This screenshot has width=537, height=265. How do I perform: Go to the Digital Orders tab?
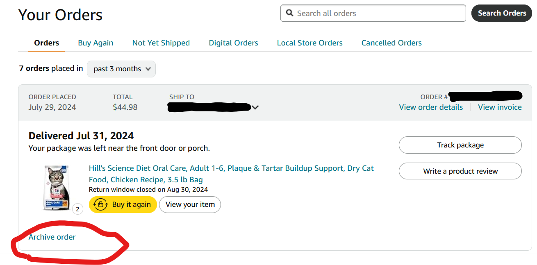click(233, 43)
